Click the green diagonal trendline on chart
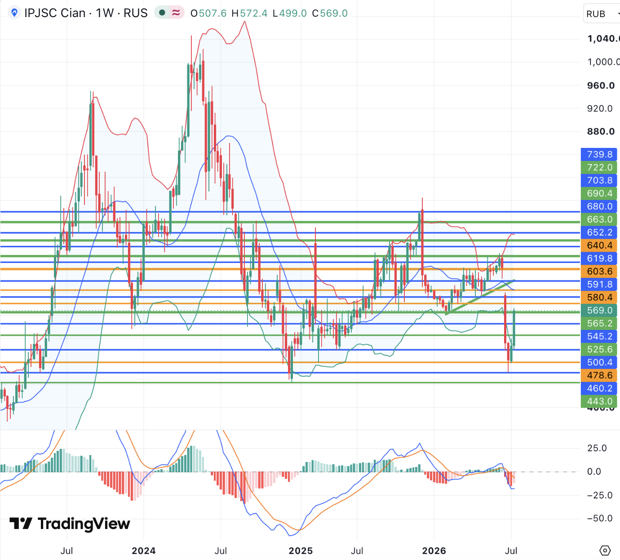 480,297
